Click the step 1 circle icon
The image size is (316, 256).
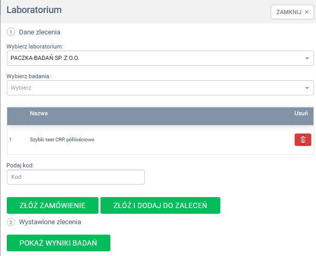pos(11,32)
